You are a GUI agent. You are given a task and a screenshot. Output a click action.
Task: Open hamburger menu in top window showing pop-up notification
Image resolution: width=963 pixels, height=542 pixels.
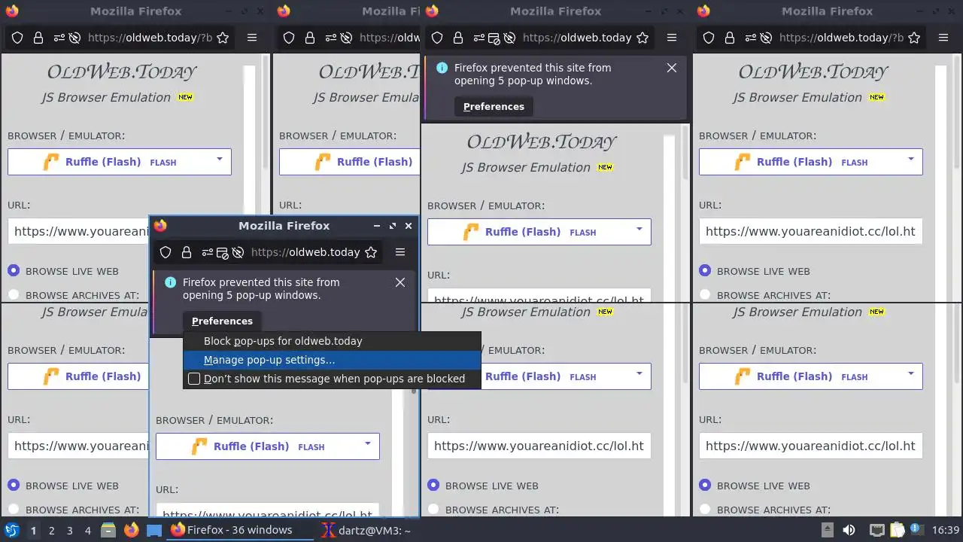(672, 38)
